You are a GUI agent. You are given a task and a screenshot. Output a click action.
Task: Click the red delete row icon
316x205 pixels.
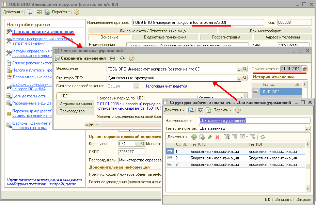217,137
